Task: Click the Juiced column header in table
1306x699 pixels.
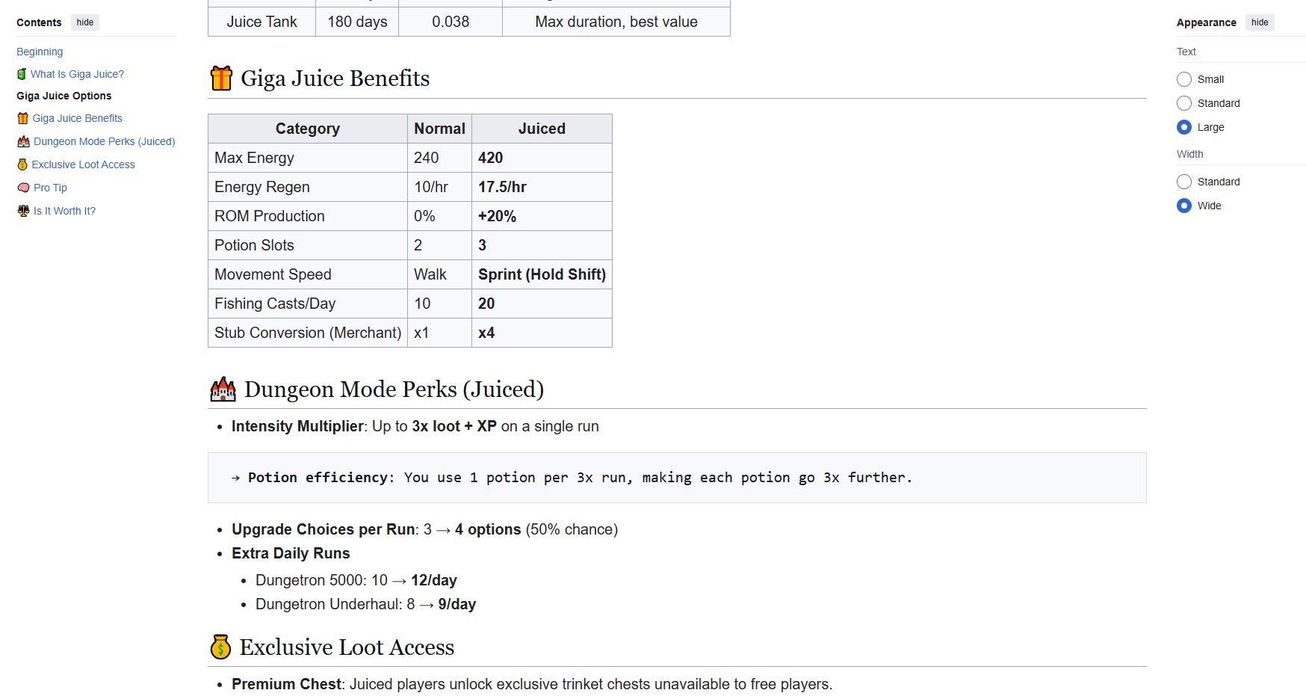Action: coord(542,129)
